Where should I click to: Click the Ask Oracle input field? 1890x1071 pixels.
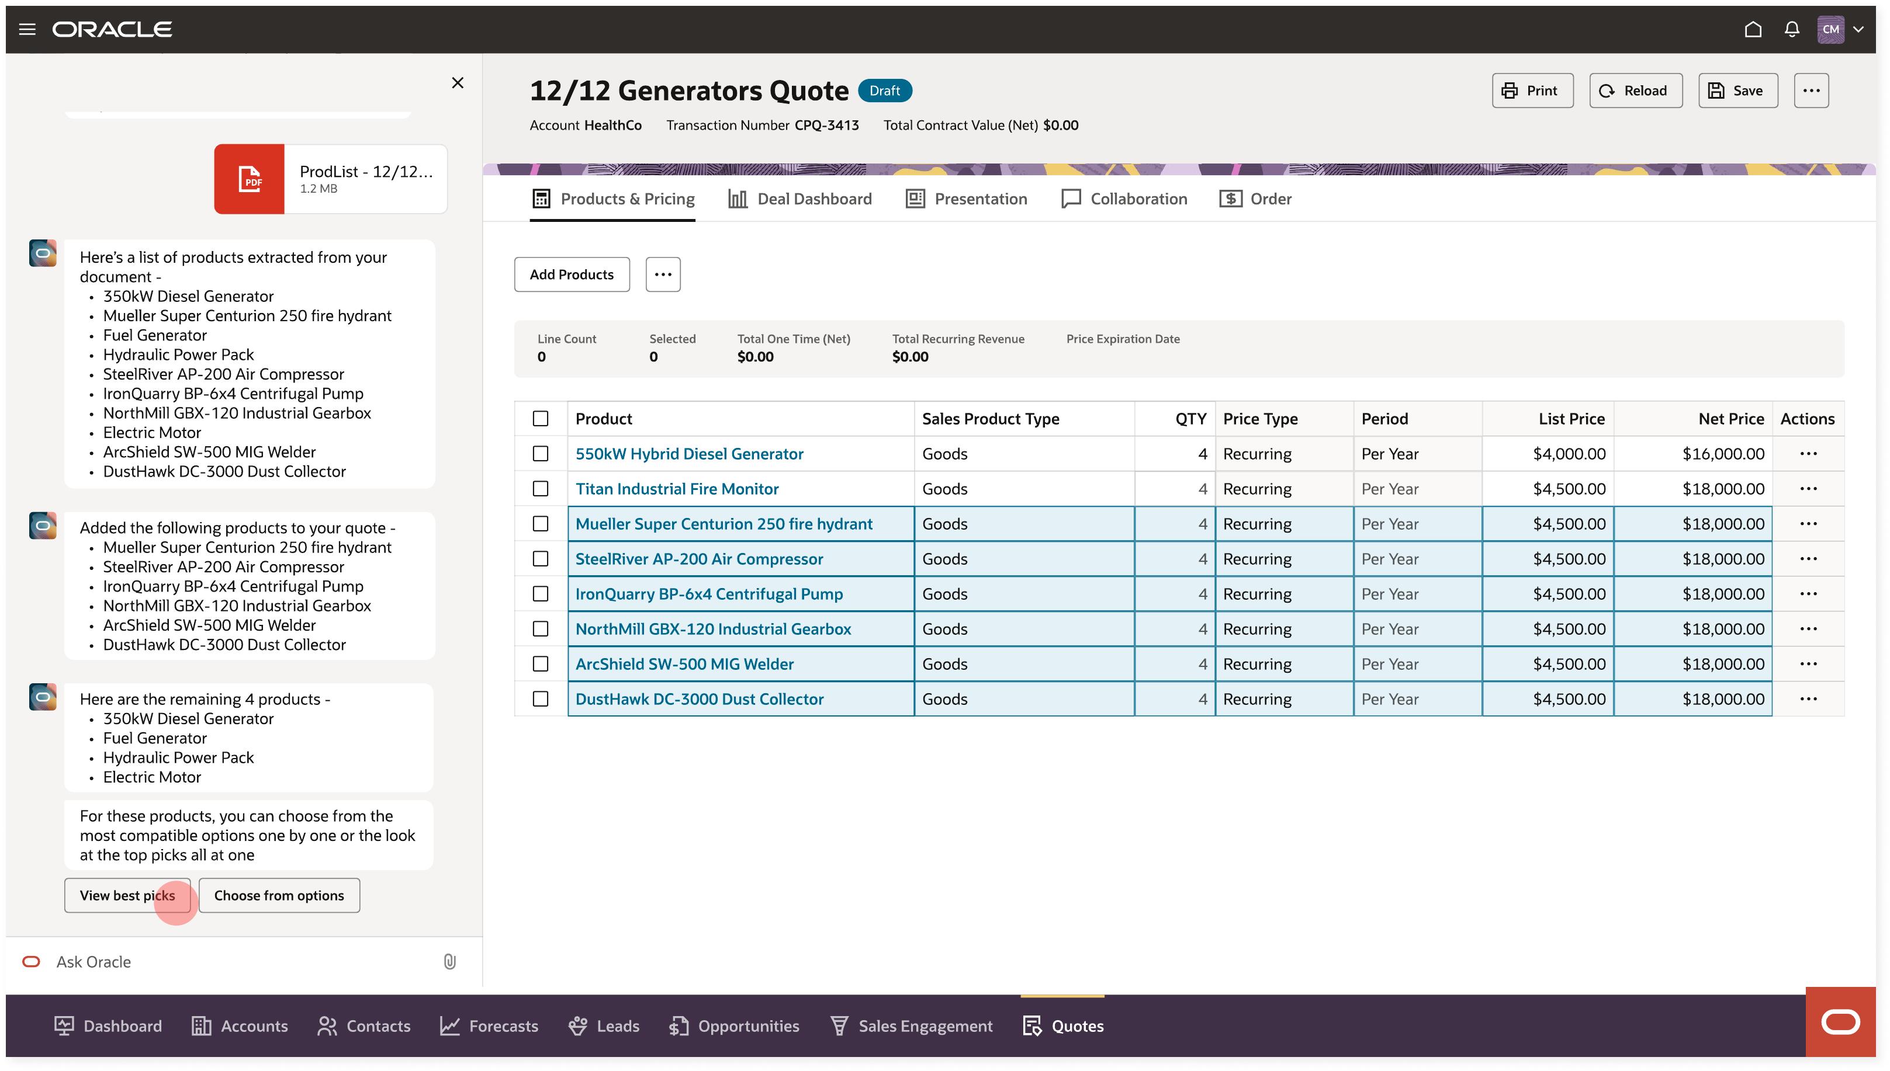236,961
